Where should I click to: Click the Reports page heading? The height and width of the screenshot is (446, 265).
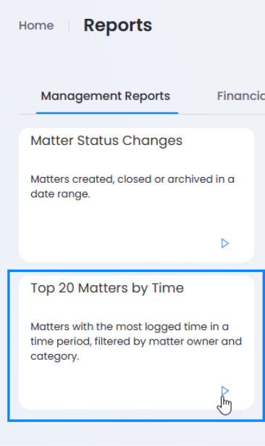click(x=117, y=25)
